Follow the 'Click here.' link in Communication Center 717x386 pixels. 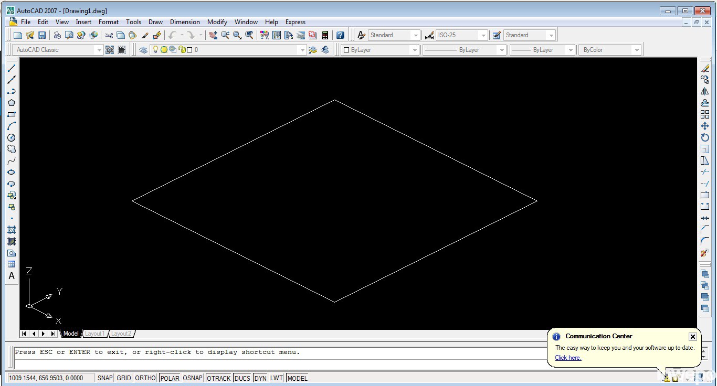pos(568,358)
